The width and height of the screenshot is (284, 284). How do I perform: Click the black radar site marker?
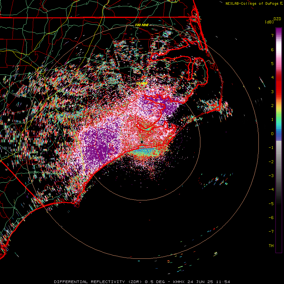pyautogui.click(x=142, y=142)
